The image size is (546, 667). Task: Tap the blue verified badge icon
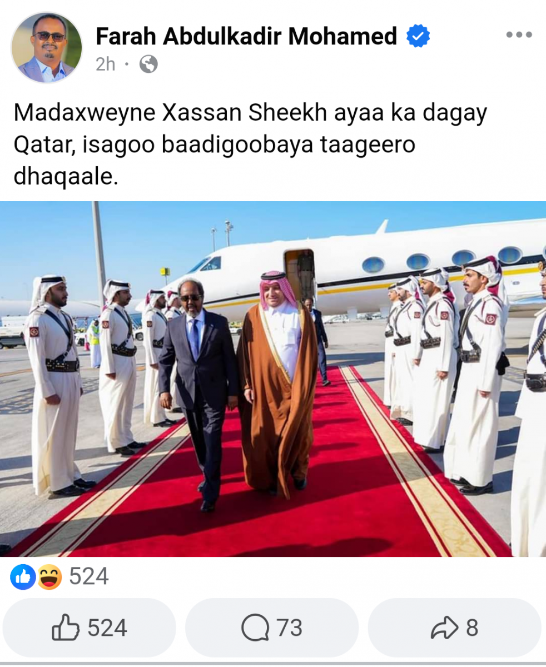point(418,36)
